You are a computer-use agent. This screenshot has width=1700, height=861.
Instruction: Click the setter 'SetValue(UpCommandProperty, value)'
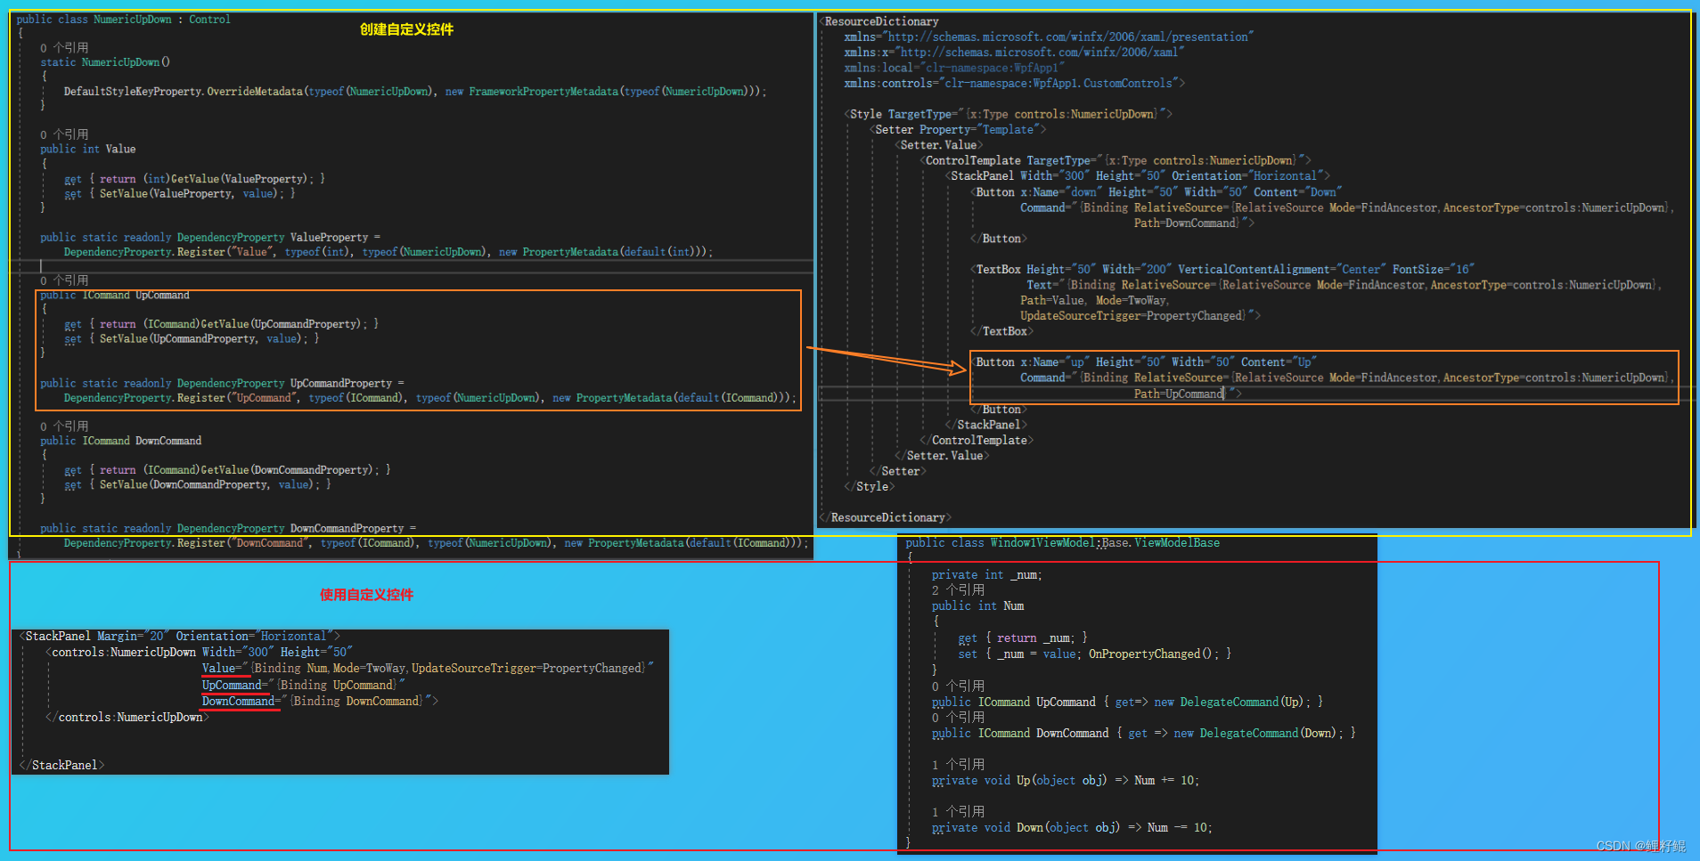click(192, 339)
